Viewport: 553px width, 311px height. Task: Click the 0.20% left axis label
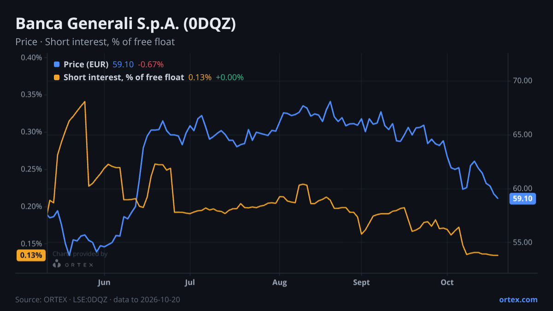tap(31, 206)
